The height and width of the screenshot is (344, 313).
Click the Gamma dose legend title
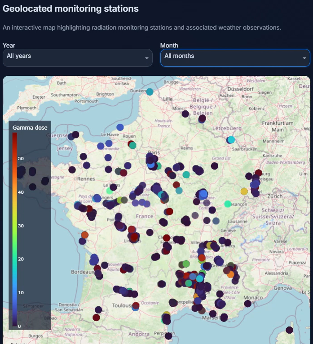point(30,128)
